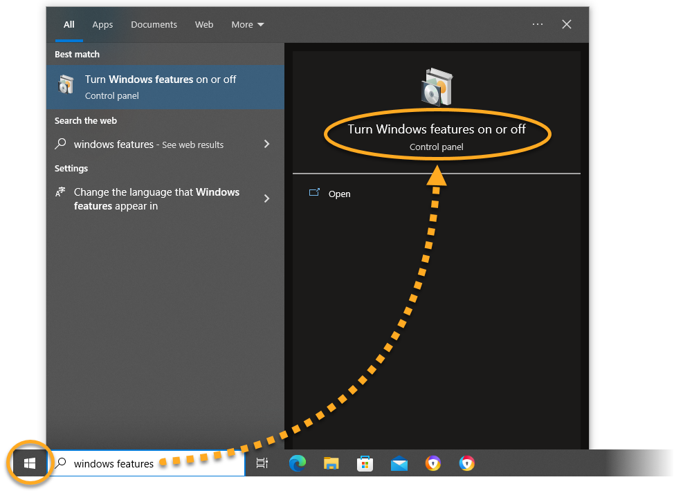Click the purple secure browser taskbar icon
674x493 pixels.
click(x=433, y=463)
